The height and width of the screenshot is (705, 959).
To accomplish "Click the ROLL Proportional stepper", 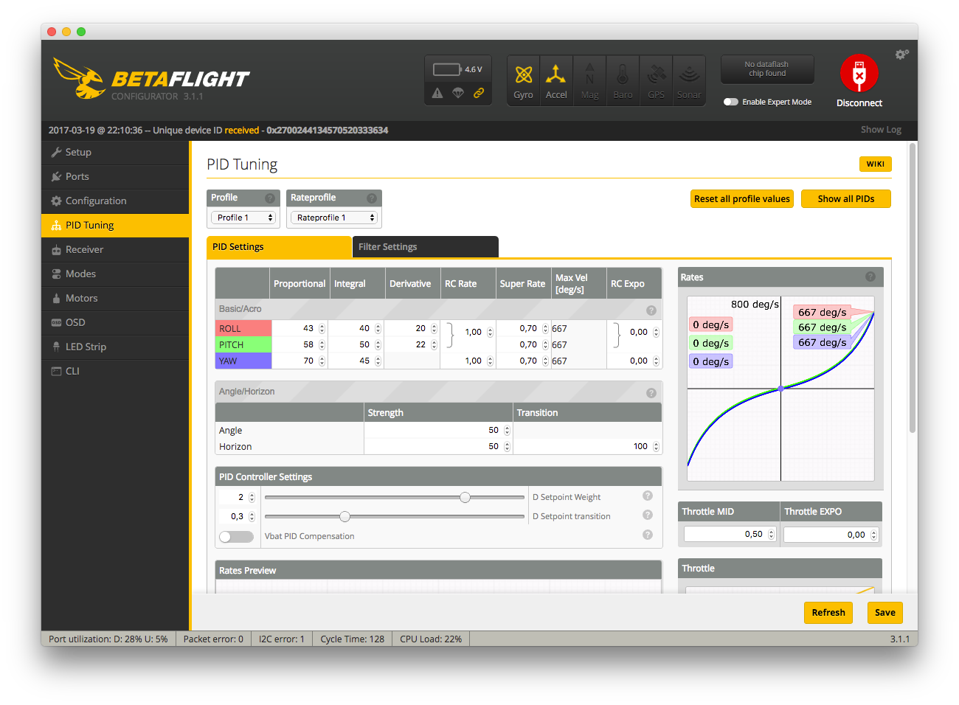I will (x=322, y=329).
